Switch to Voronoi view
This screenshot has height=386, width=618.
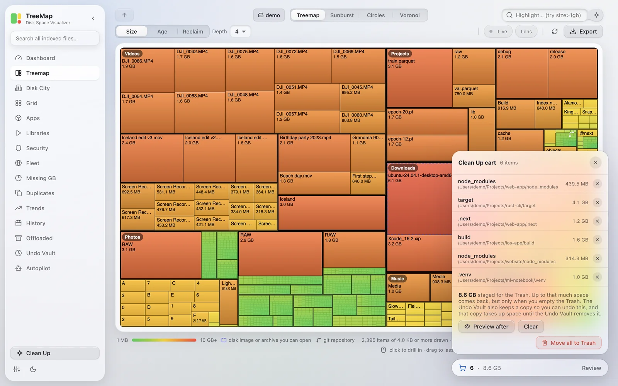point(410,15)
